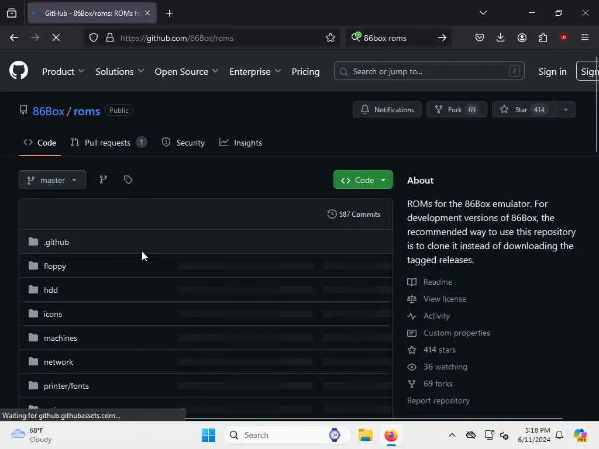Expand the Solutions menu
Viewport: 599px width, 449px height.
click(x=119, y=71)
